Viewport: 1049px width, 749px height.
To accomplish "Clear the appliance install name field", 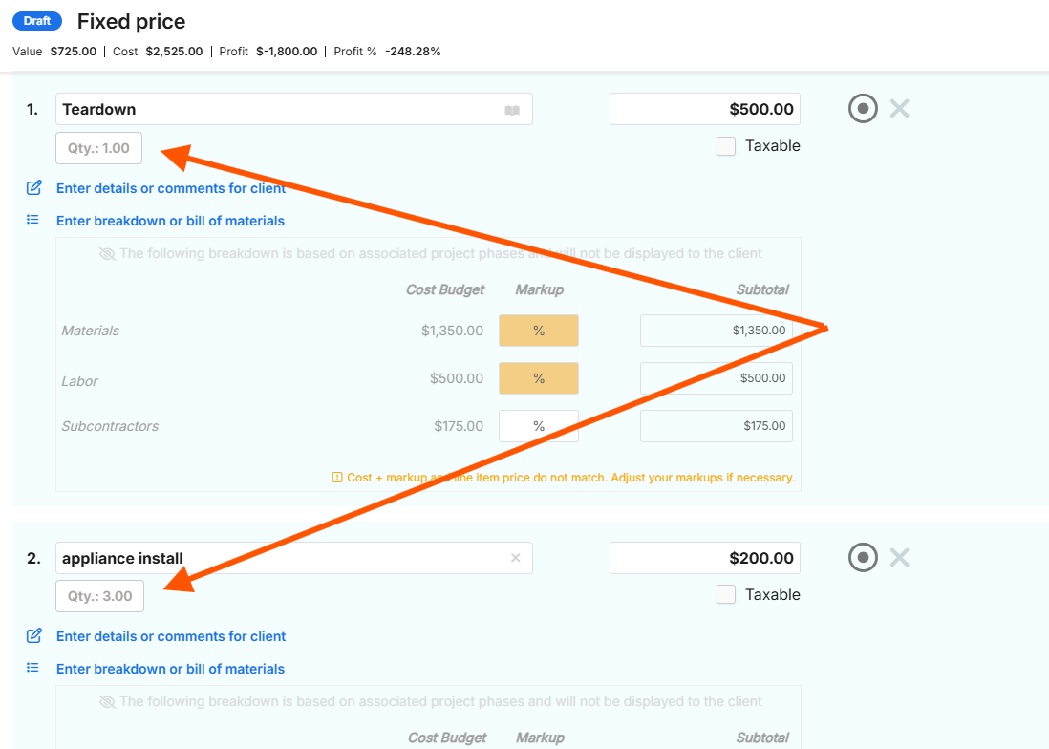I will (516, 558).
